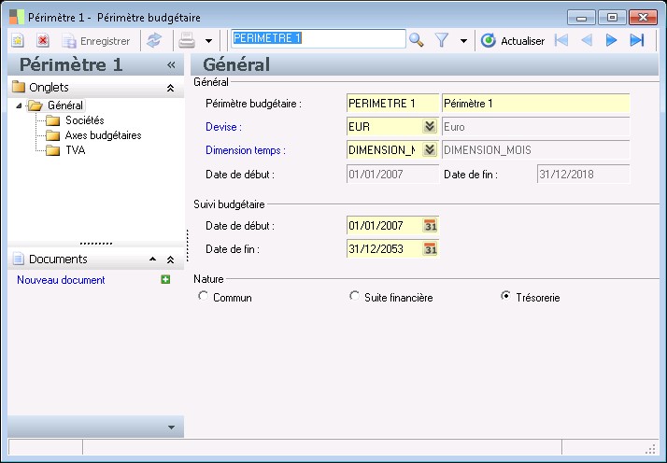667x463 pixels.
Task: Click the single up arrow in Documents header
Action: pyautogui.click(x=152, y=259)
